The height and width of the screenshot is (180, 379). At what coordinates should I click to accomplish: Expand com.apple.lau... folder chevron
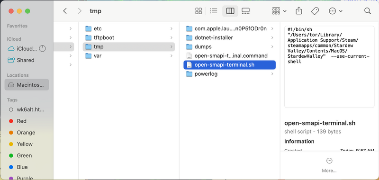click(x=272, y=29)
